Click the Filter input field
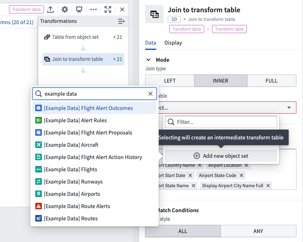Image resolution: width=303 pixels, height=242 pixels. tap(221, 122)
